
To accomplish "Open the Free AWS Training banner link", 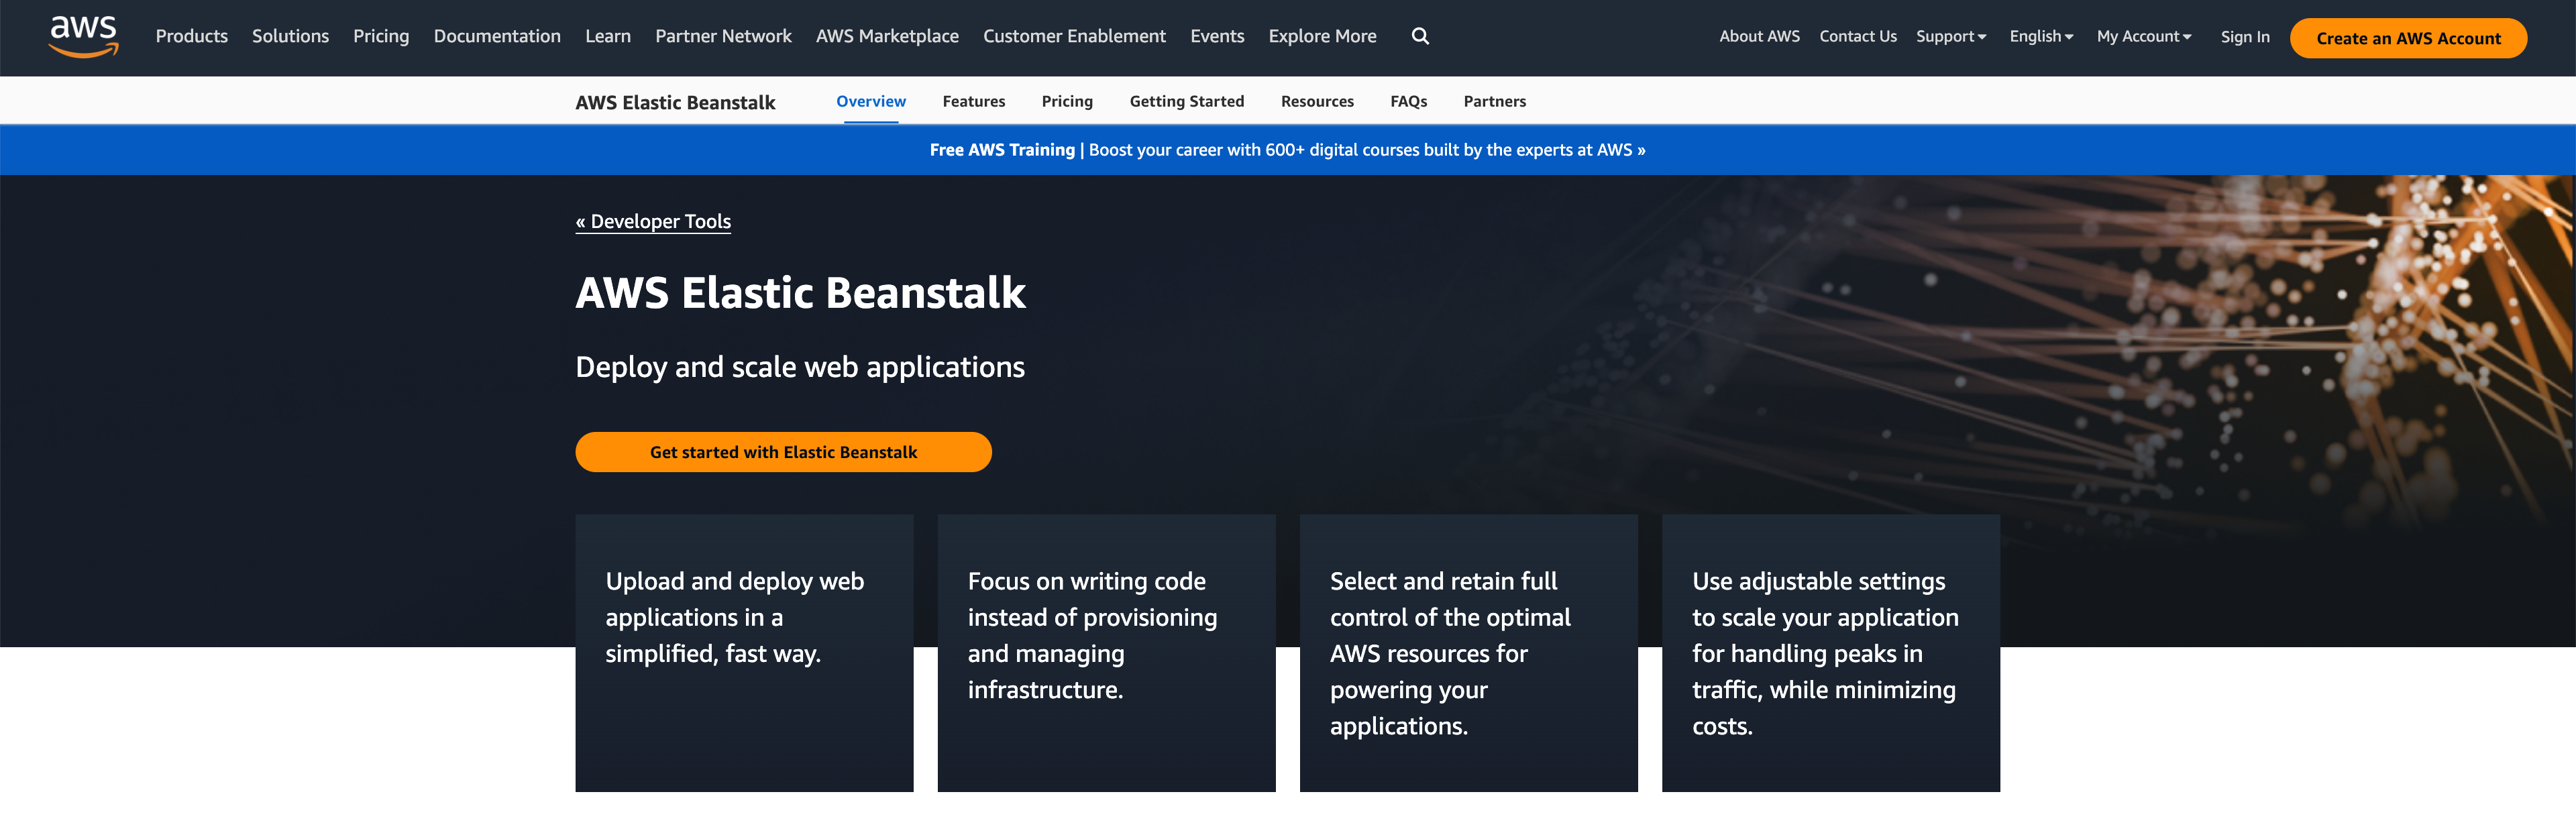I will (x=1287, y=150).
